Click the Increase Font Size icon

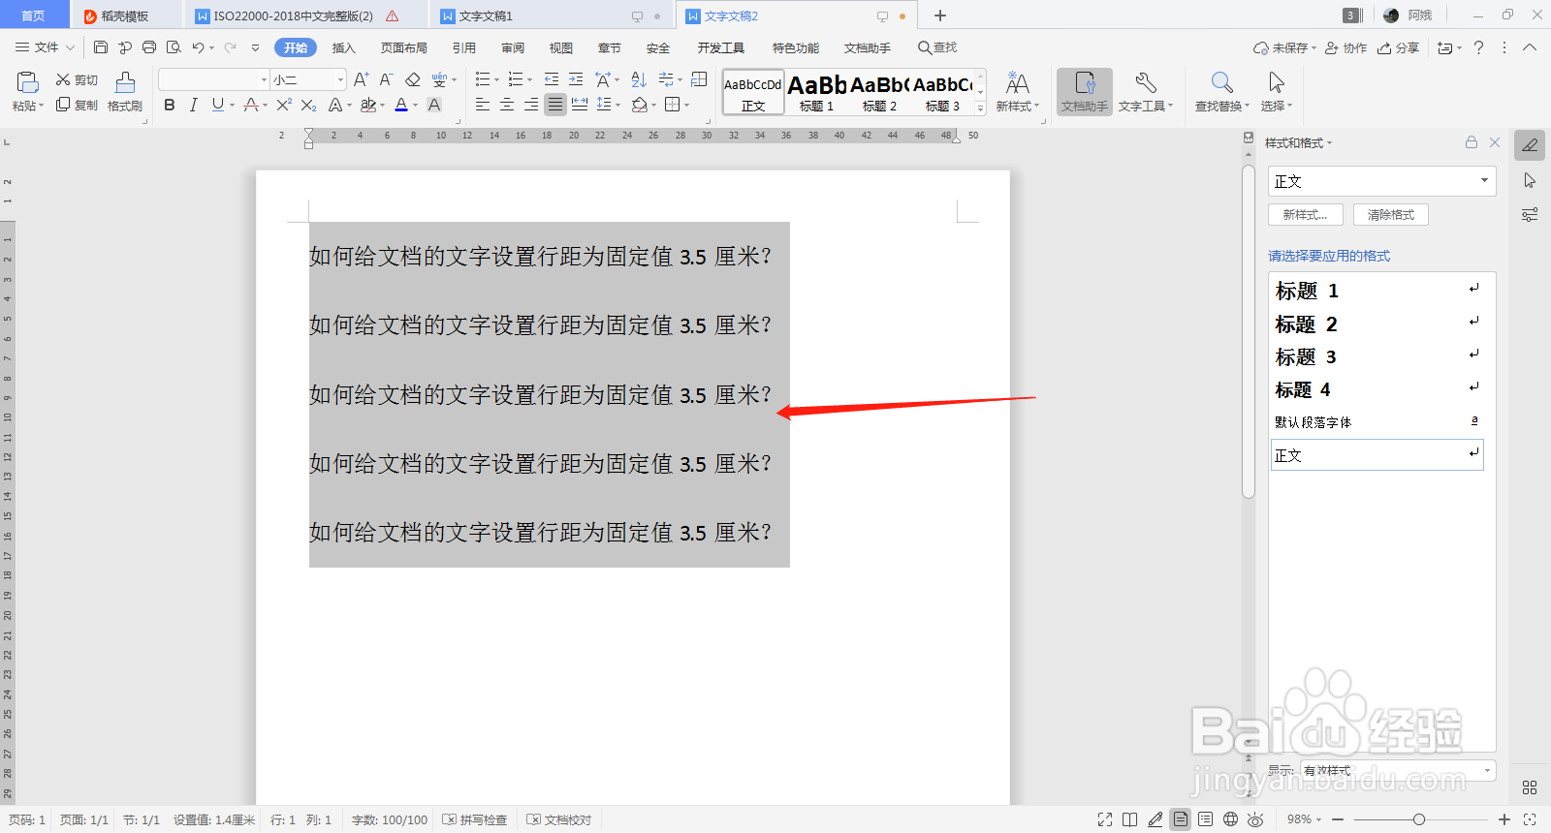tap(362, 79)
